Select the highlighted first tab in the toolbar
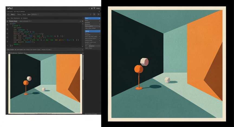Viewport: 234px width, 127px height. tap(13, 14)
